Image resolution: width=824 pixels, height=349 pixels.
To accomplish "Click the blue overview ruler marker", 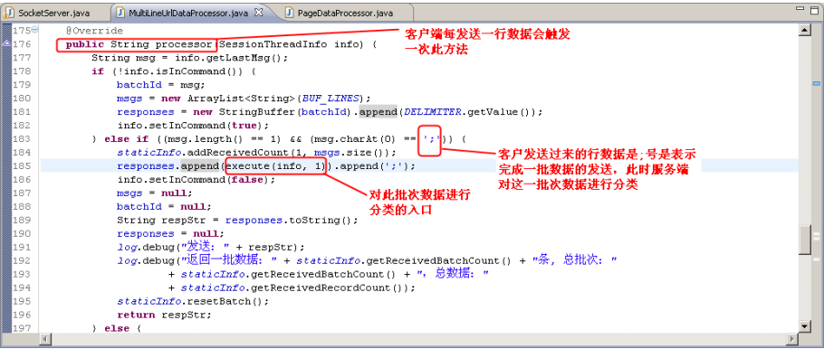I will click(x=816, y=83).
